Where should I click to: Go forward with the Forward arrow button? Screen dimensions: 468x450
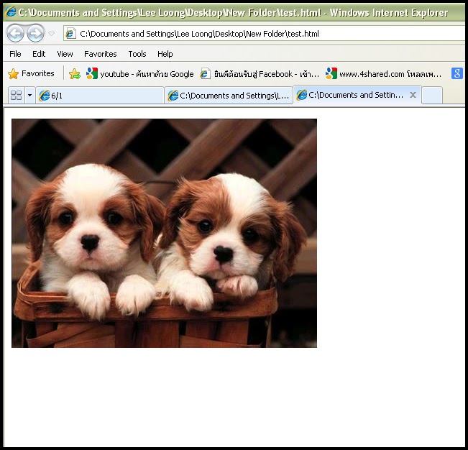(x=35, y=33)
